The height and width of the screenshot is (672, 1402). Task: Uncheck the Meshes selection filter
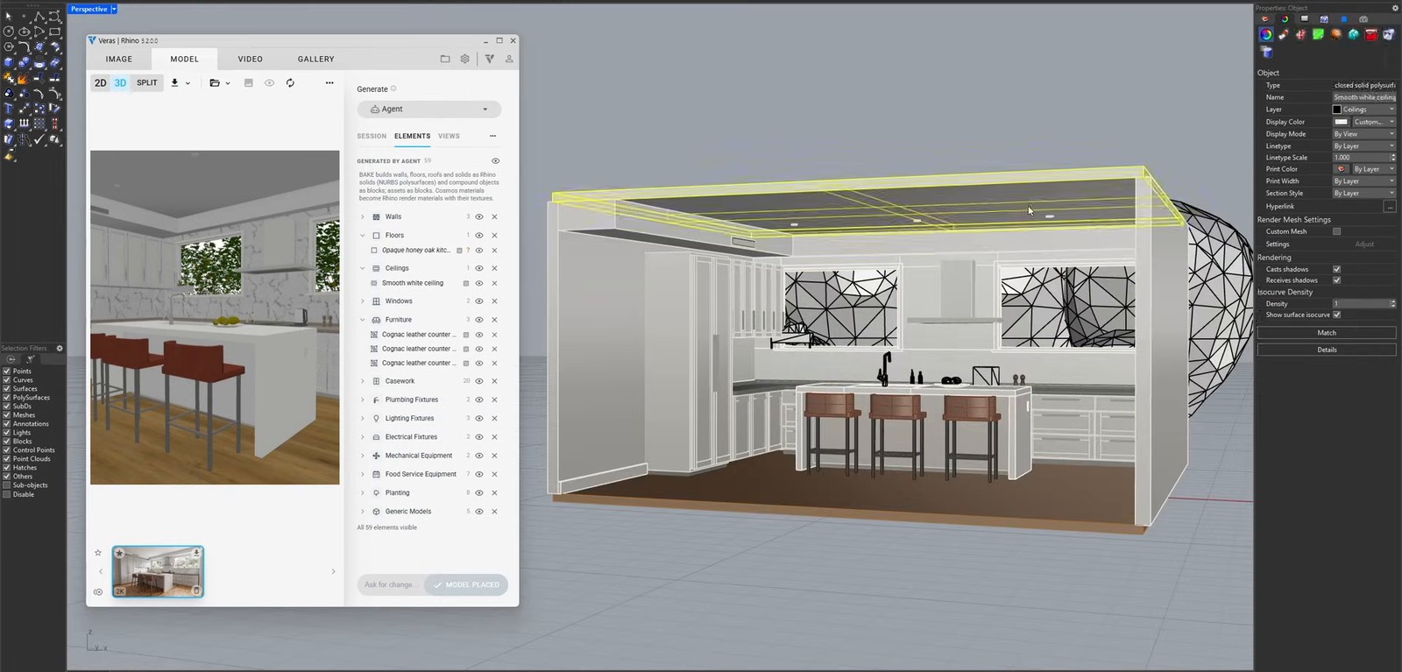tap(7, 414)
